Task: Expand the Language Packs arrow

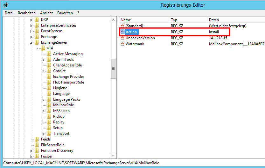Action: pos(44,100)
